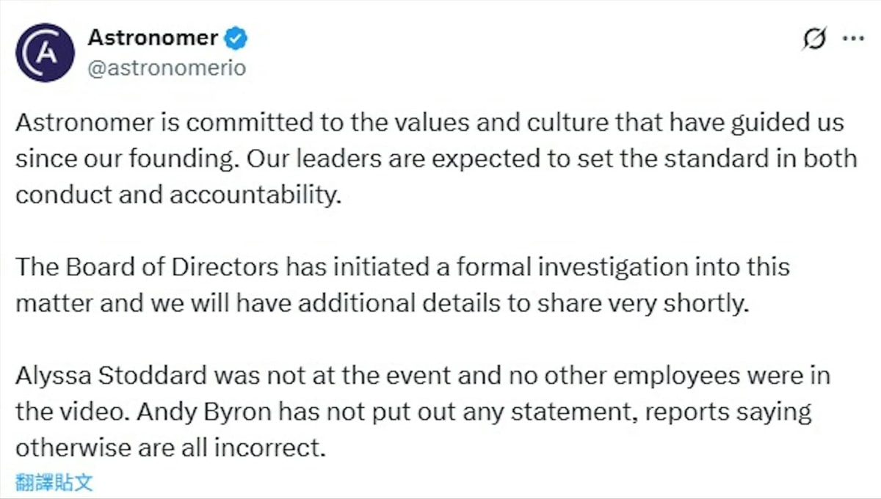Click the blue verified checkmark badge
The height and width of the screenshot is (499, 881).
[x=236, y=37]
